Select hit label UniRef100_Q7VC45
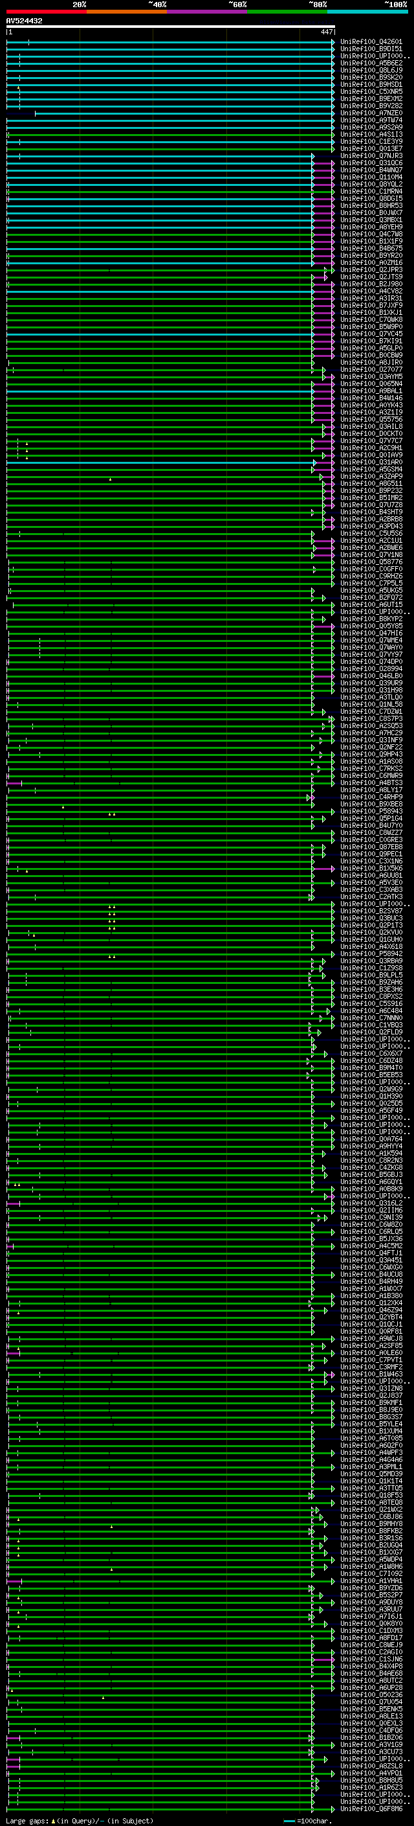This screenshot has width=414, height=1826. (371, 334)
